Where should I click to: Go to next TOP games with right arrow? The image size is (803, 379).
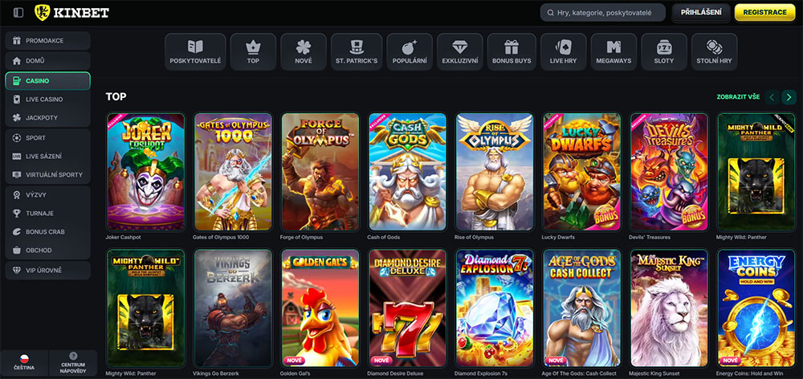click(x=789, y=97)
